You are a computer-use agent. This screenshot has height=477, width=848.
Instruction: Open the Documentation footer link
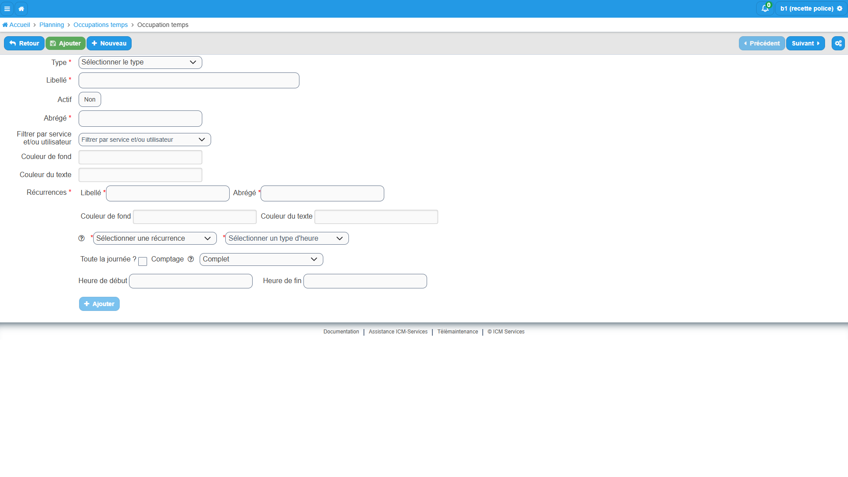(341, 332)
